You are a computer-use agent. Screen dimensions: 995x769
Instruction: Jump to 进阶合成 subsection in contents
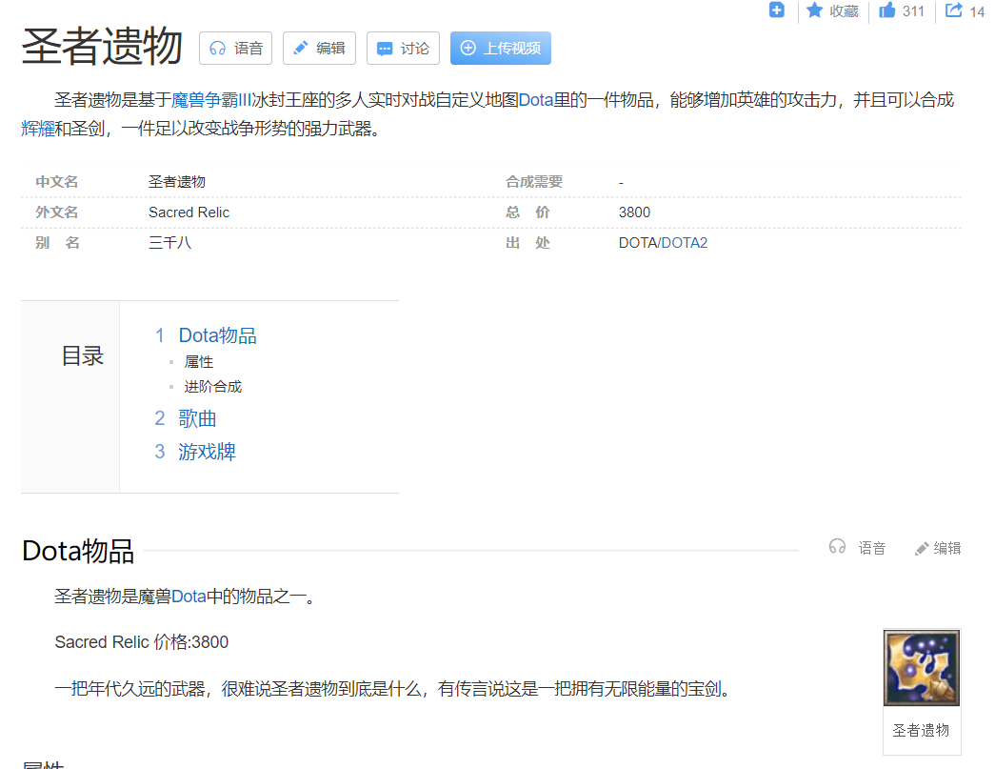tap(212, 387)
